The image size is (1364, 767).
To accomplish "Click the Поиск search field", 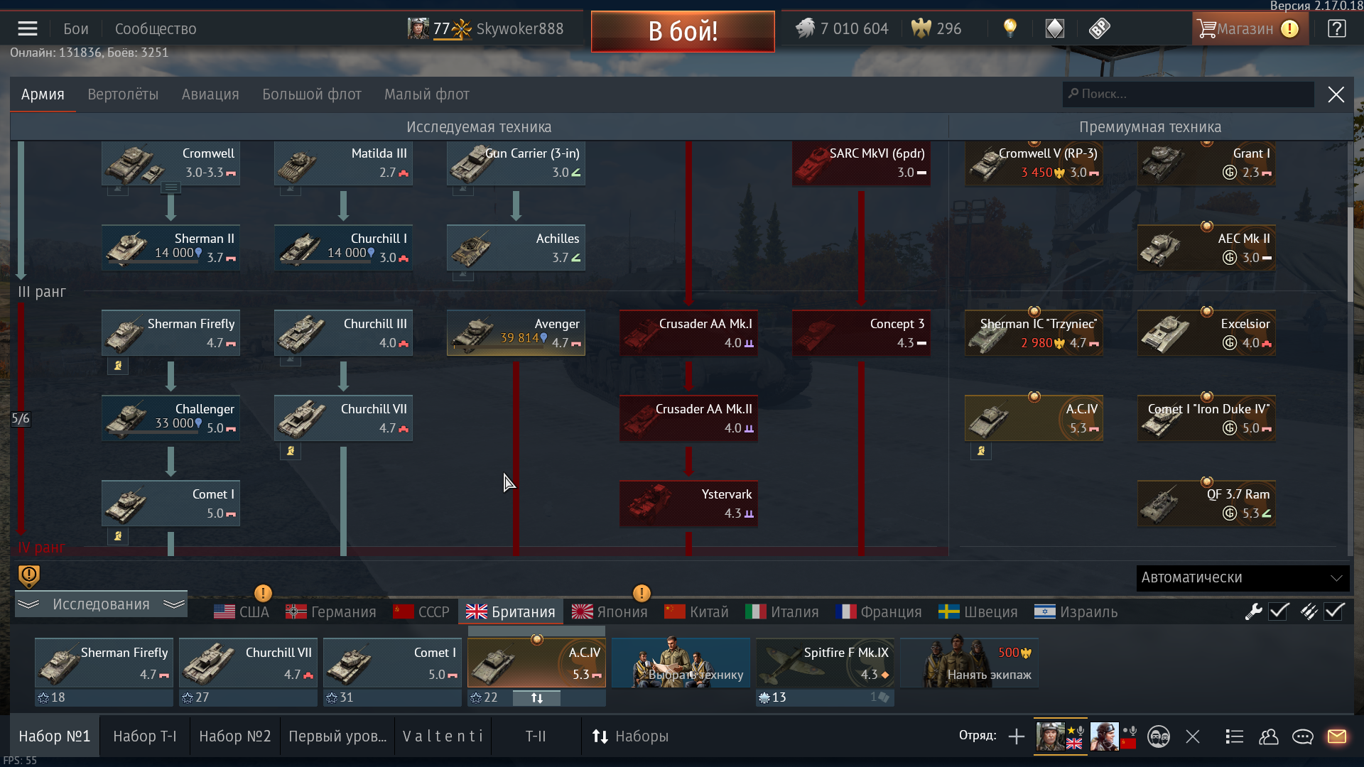I will point(1189,94).
